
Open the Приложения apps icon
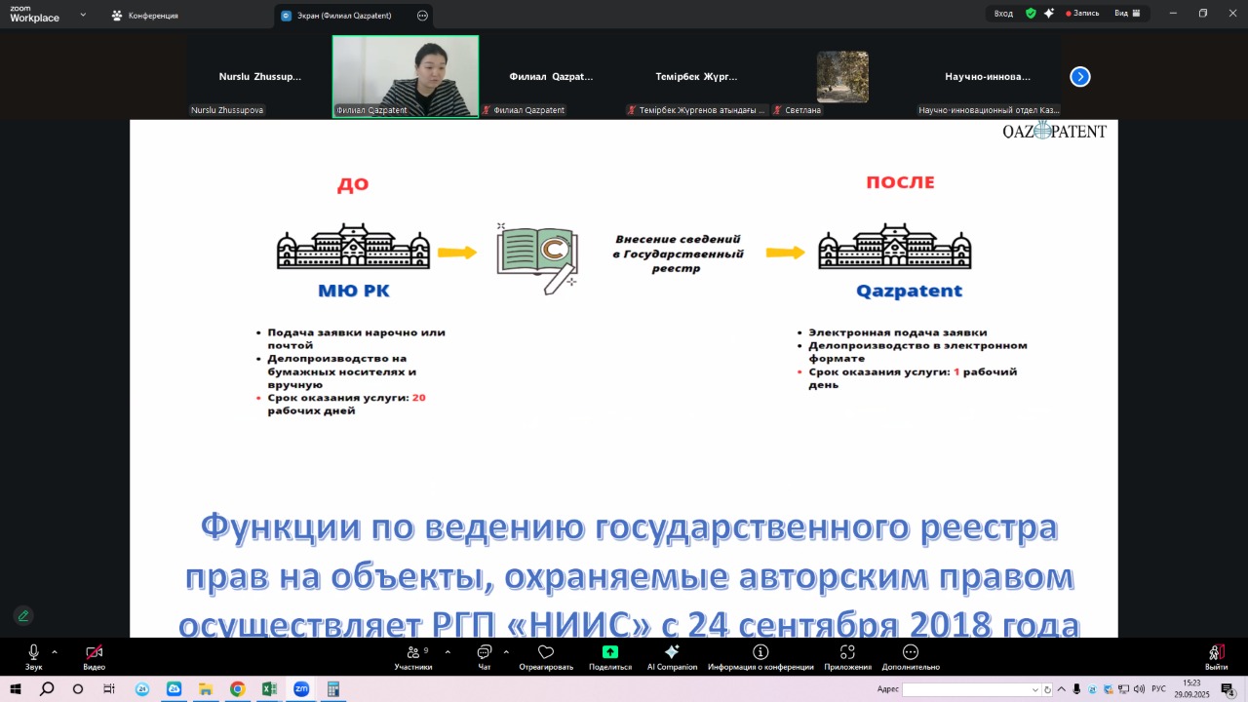click(x=847, y=652)
